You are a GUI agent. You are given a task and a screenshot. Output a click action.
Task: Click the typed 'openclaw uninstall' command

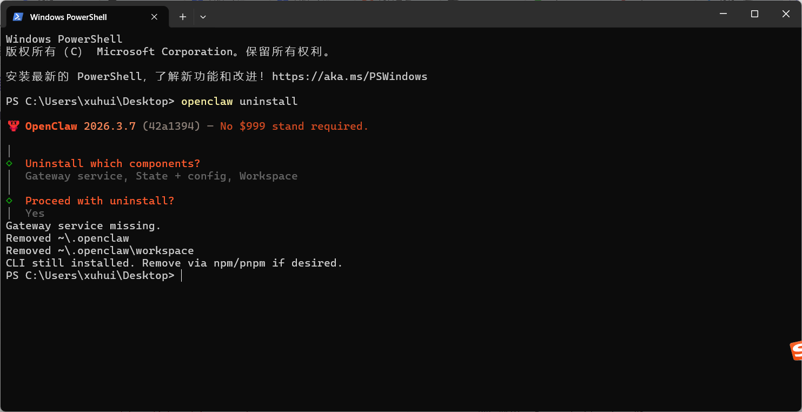[239, 102]
